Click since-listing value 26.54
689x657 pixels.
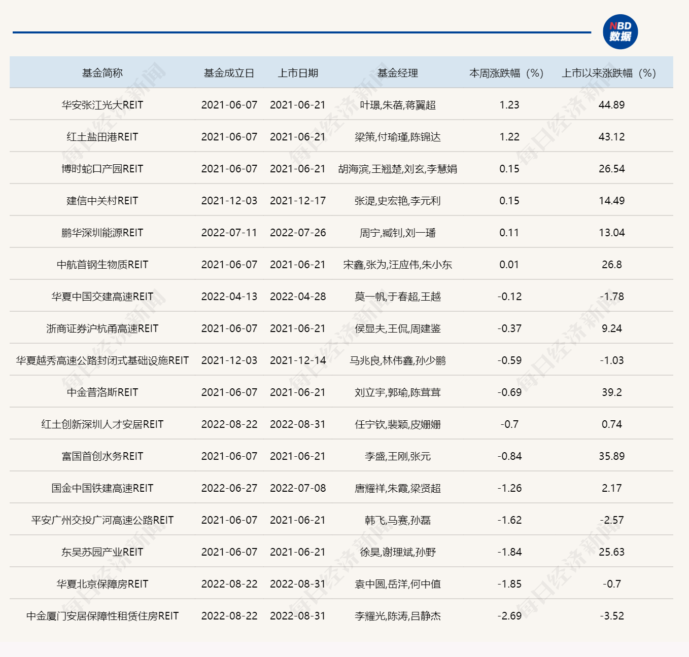611,169
